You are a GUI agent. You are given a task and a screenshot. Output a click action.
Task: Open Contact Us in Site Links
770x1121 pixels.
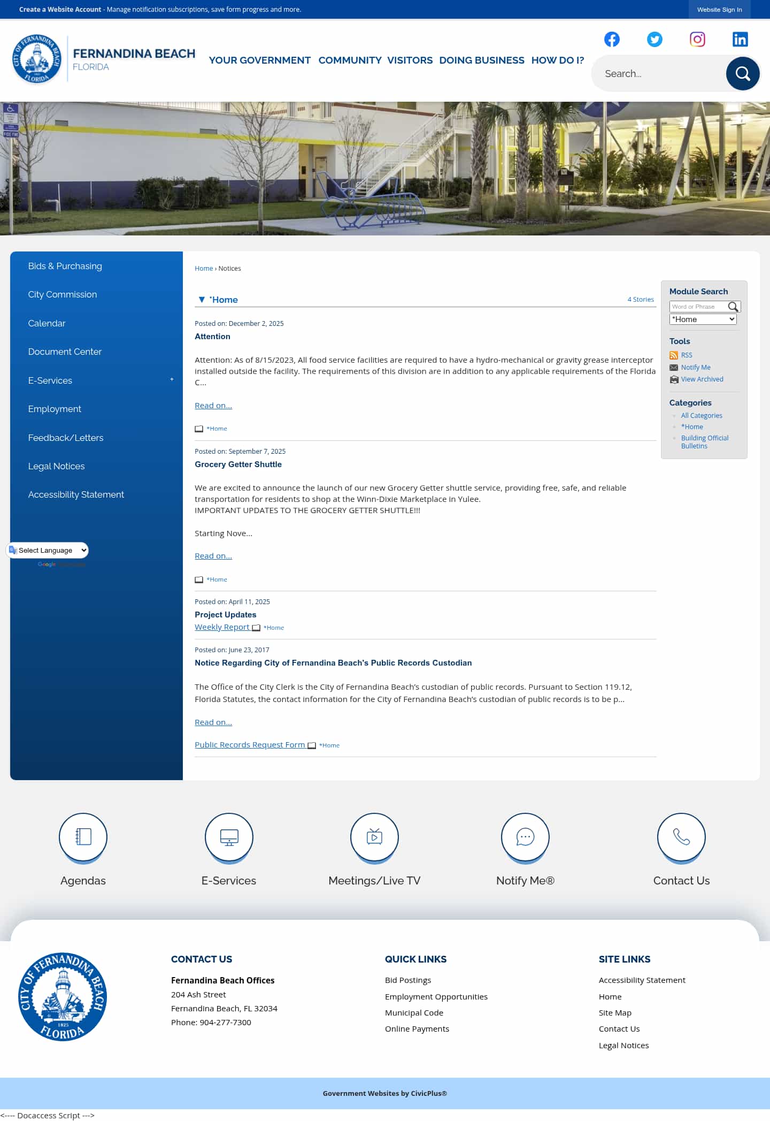point(619,1029)
